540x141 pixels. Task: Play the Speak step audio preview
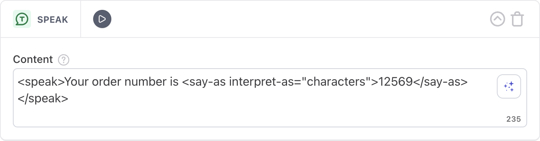102,19
